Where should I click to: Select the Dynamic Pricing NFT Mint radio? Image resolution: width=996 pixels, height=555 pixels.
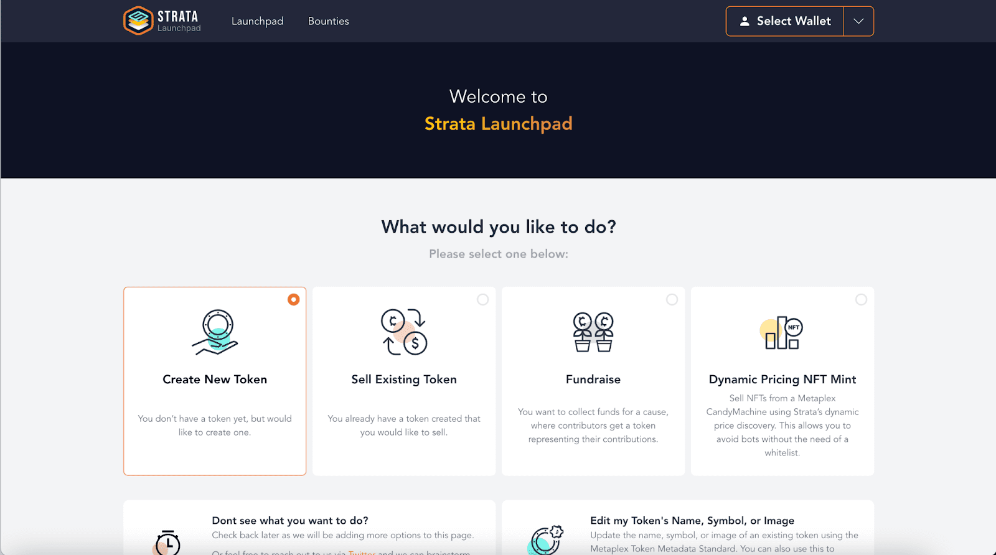(861, 299)
